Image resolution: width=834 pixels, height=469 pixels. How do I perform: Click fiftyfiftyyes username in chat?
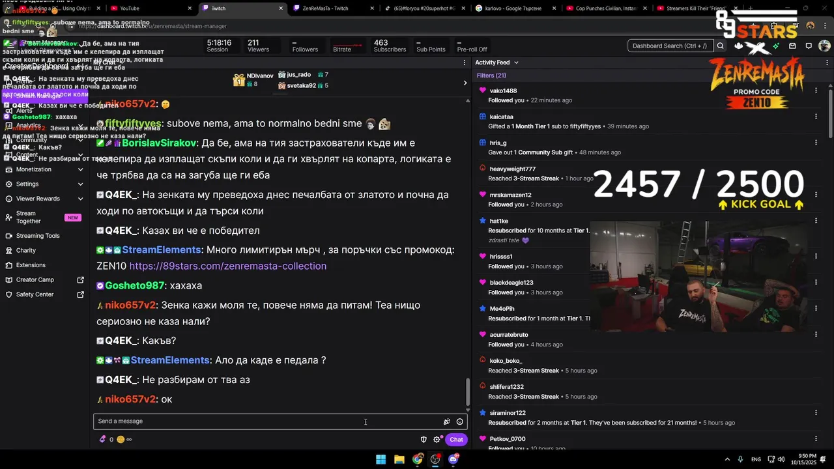click(133, 124)
